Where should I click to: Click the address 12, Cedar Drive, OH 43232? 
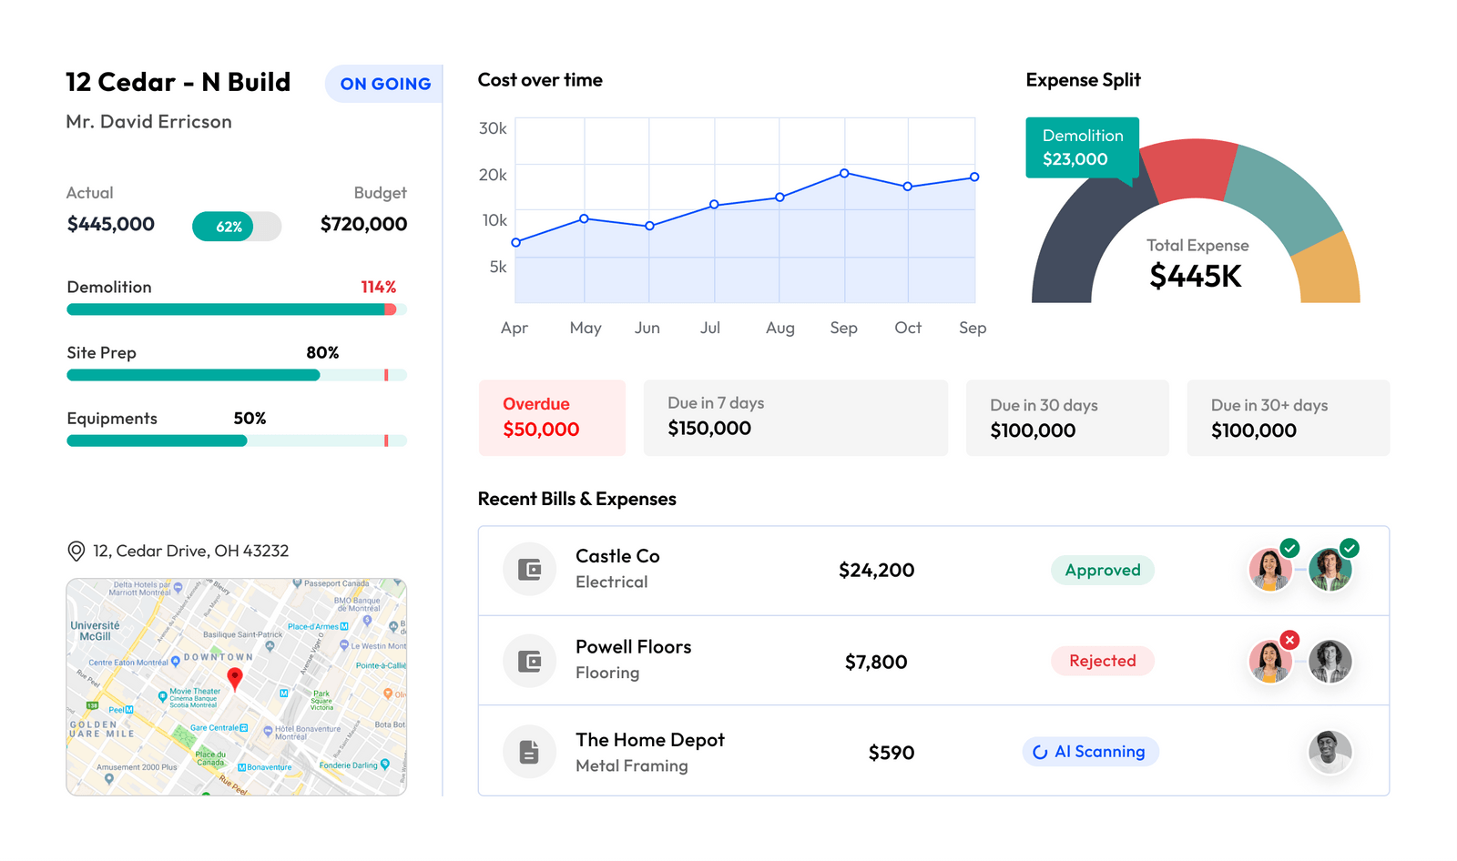click(x=190, y=551)
